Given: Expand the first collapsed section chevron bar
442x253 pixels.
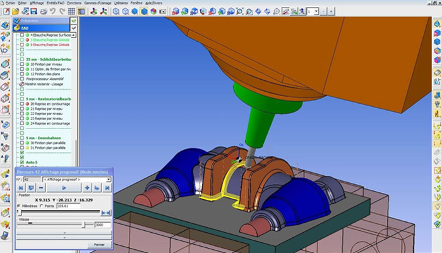Looking at the screenshot, I should (63, 232).
